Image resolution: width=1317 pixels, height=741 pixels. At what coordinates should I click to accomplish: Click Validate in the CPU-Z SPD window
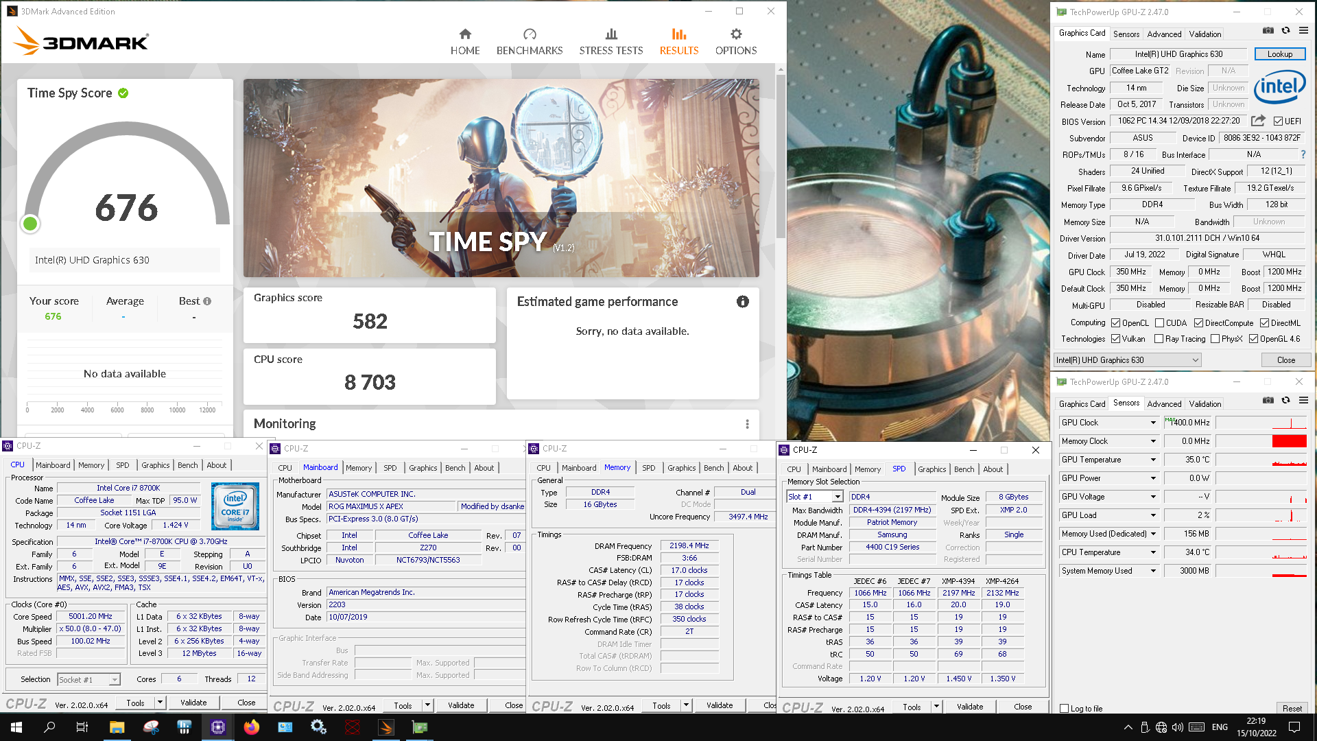tap(970, 707)
